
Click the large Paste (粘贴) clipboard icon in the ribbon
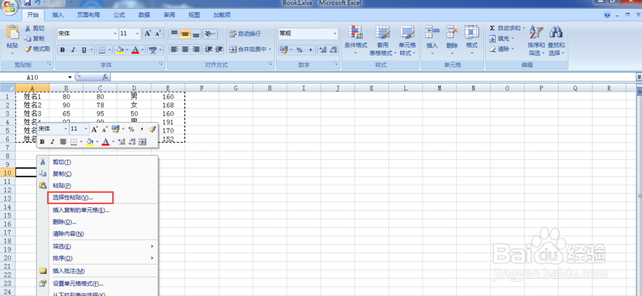tap(12, 33)
